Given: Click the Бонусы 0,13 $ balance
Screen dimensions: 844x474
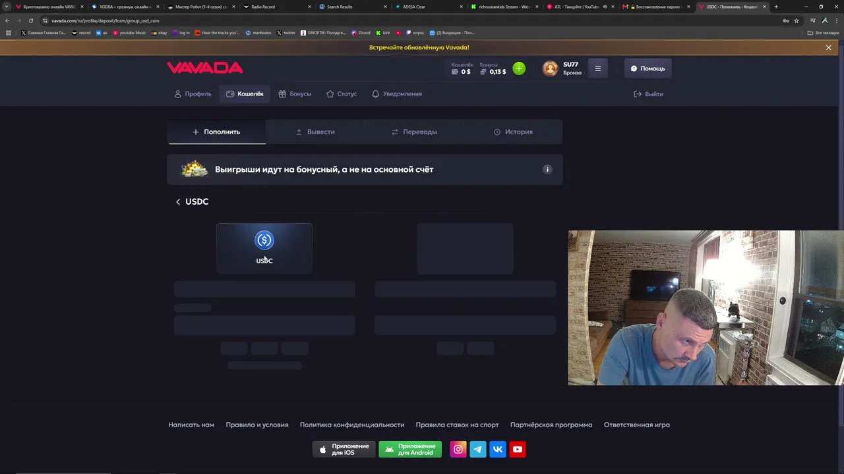Looking at the screenshot, I should click(x=493, y=68).
